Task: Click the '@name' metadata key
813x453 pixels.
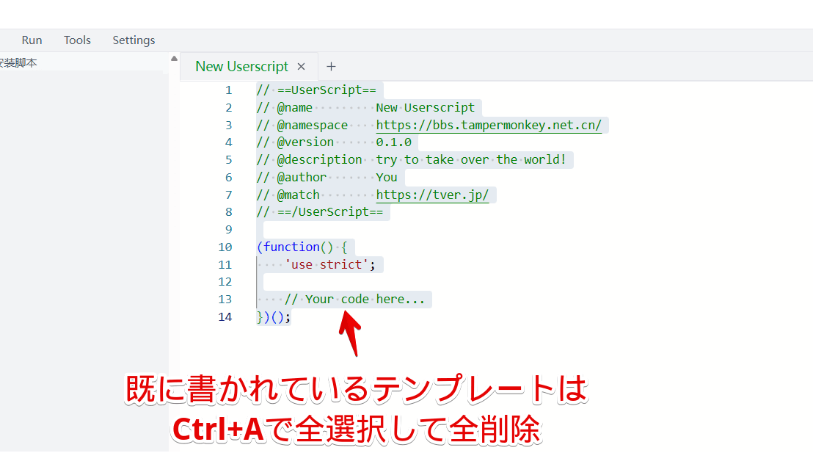Action: click(x=294, y=107)
